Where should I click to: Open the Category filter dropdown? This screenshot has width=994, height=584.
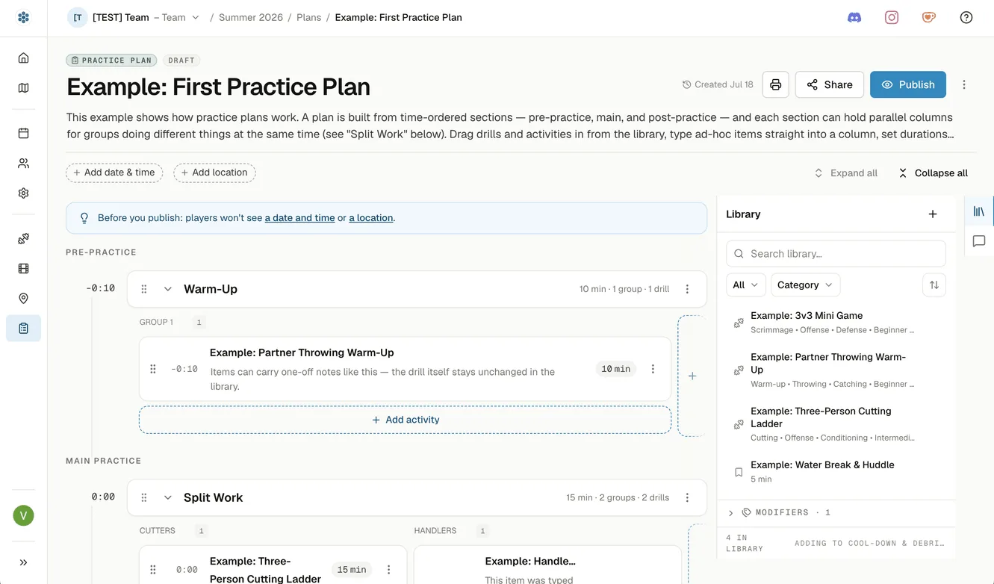pyautogui.click(x=806, y=285)
